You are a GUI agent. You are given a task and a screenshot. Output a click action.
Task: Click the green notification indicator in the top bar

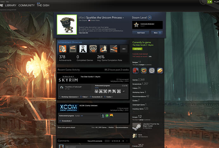[x=210, y=2]
